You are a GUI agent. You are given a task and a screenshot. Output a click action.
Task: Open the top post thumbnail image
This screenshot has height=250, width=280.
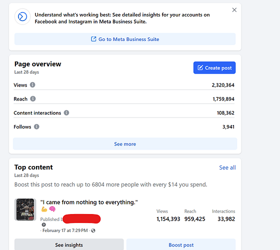[x=25, y=209]
